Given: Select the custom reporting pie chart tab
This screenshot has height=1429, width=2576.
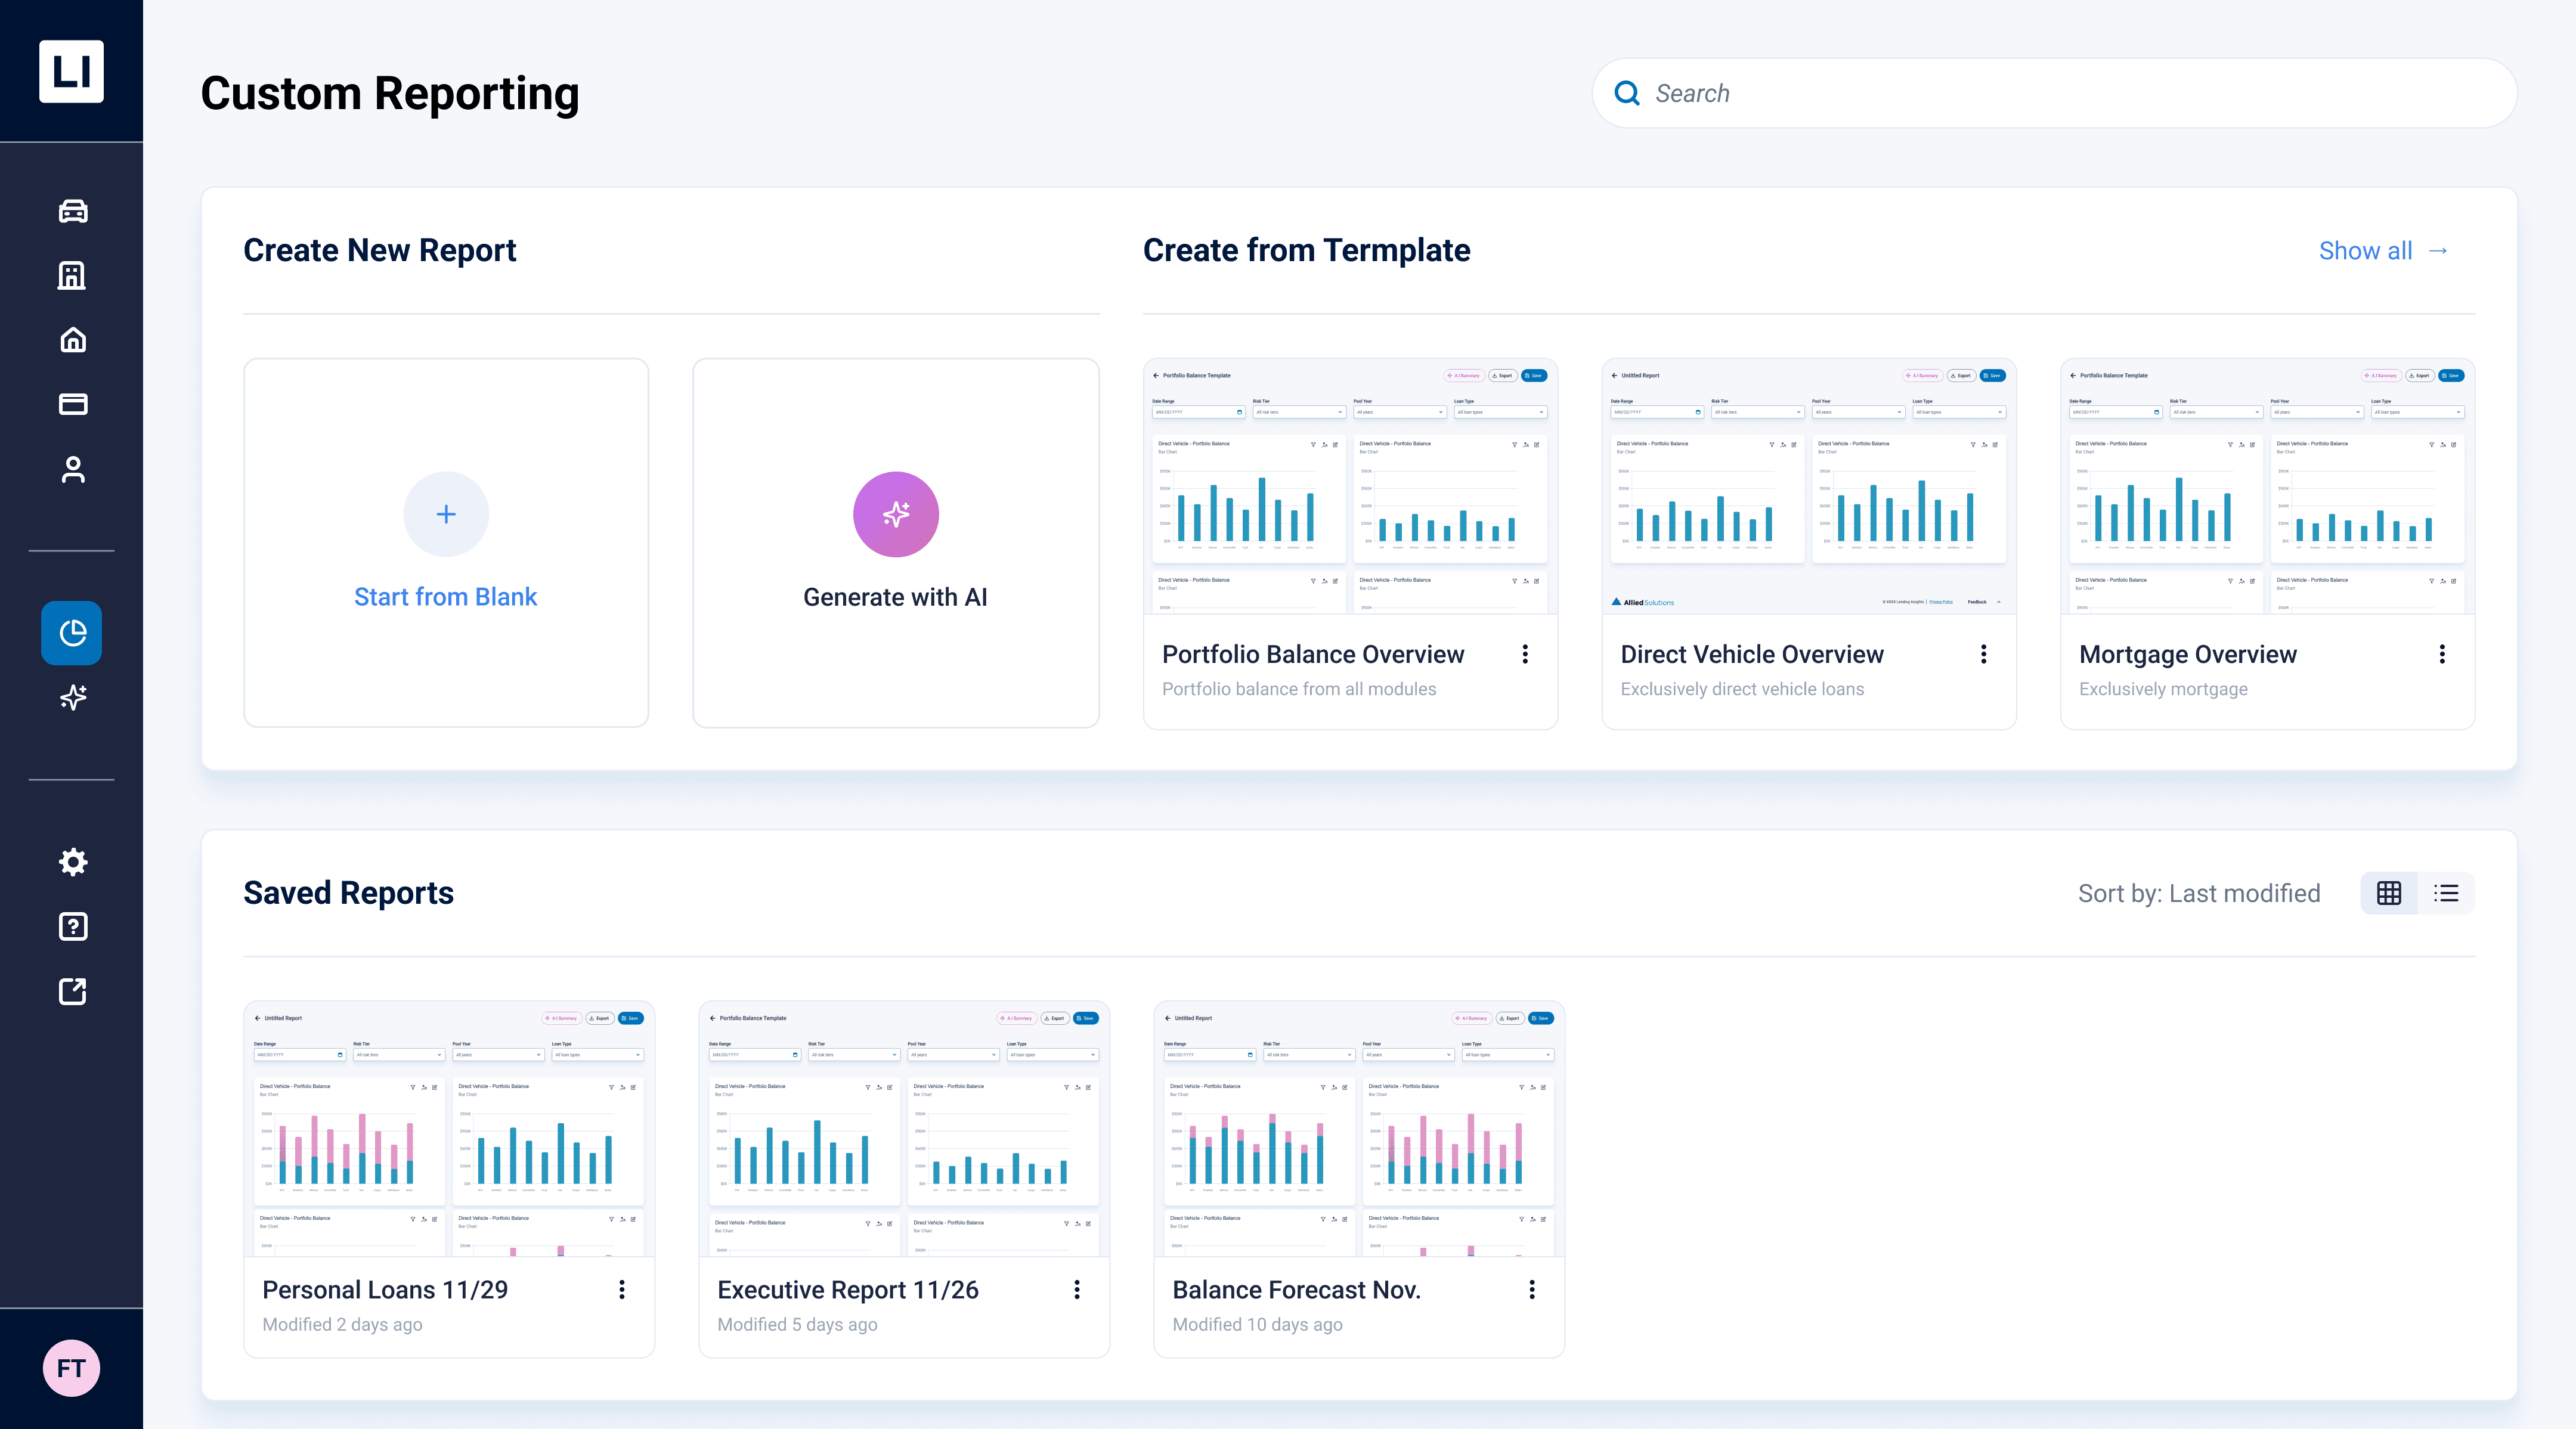Looking at the screenshot, I should (72, 633).
